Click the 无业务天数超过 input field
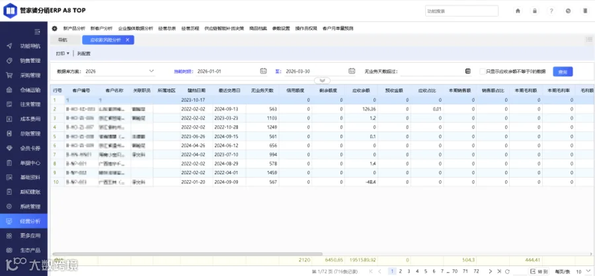The width and height of the screenshot is (595, 276). coord(432,71)
